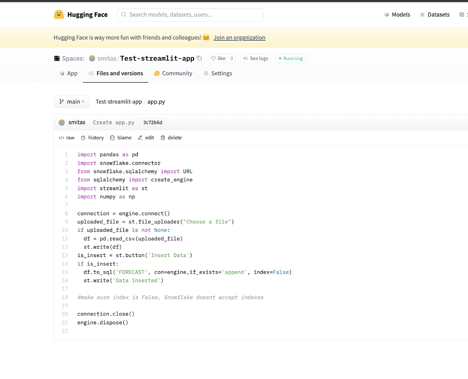Click the 'connection.close()' line
The height and width of the screenshot is (379, 468).
(106, 314)
